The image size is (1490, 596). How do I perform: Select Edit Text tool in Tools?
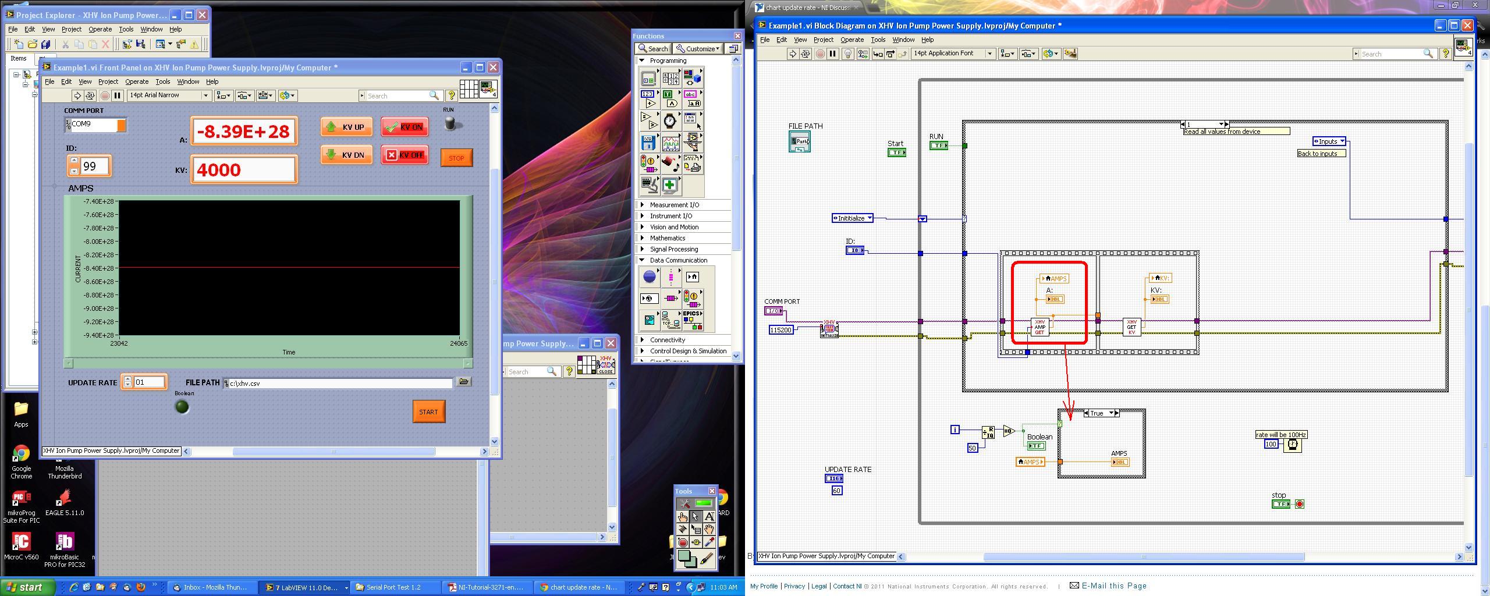tap(709, 516)
